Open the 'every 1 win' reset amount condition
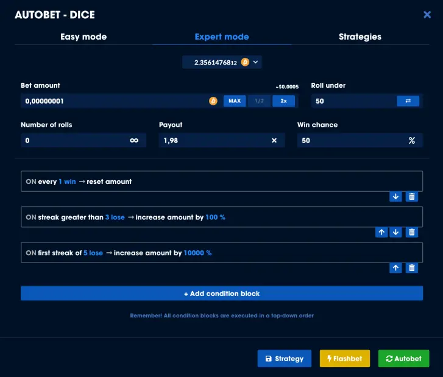Viewport: 443px width, 377px height. pos(222,181)
